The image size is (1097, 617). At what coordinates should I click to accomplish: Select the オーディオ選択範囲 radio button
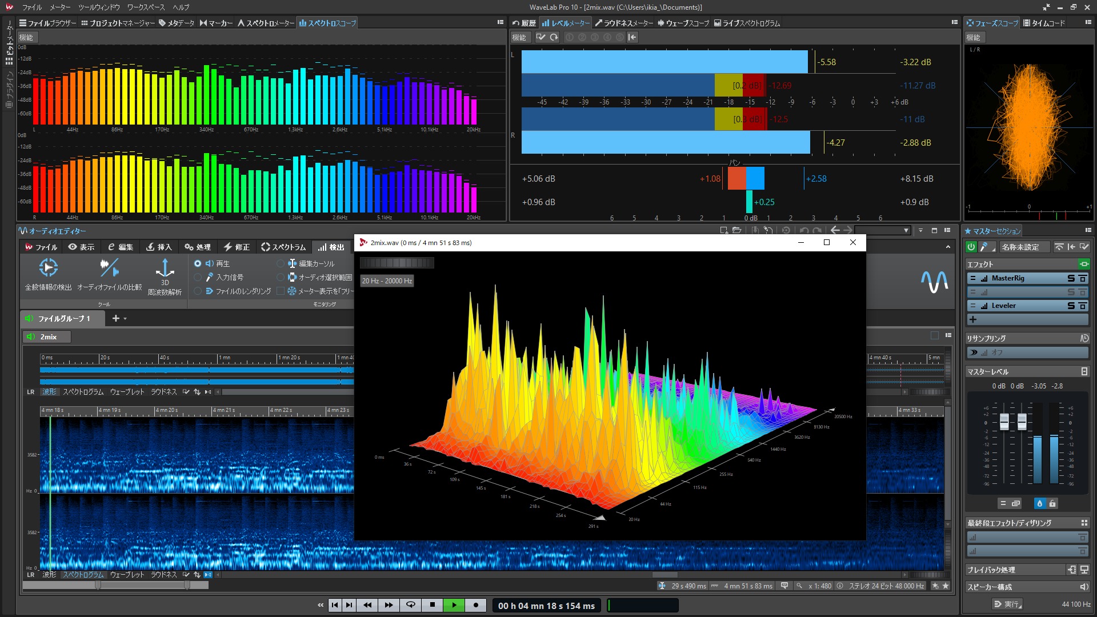tap(281, 277)
